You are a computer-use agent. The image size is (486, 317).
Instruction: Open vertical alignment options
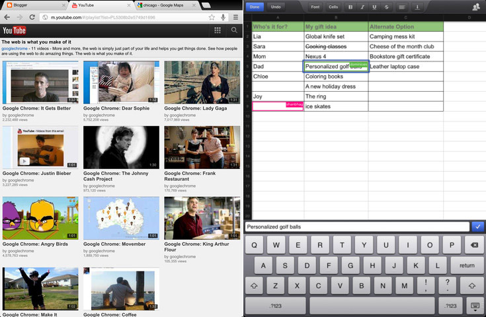point(417,7)
